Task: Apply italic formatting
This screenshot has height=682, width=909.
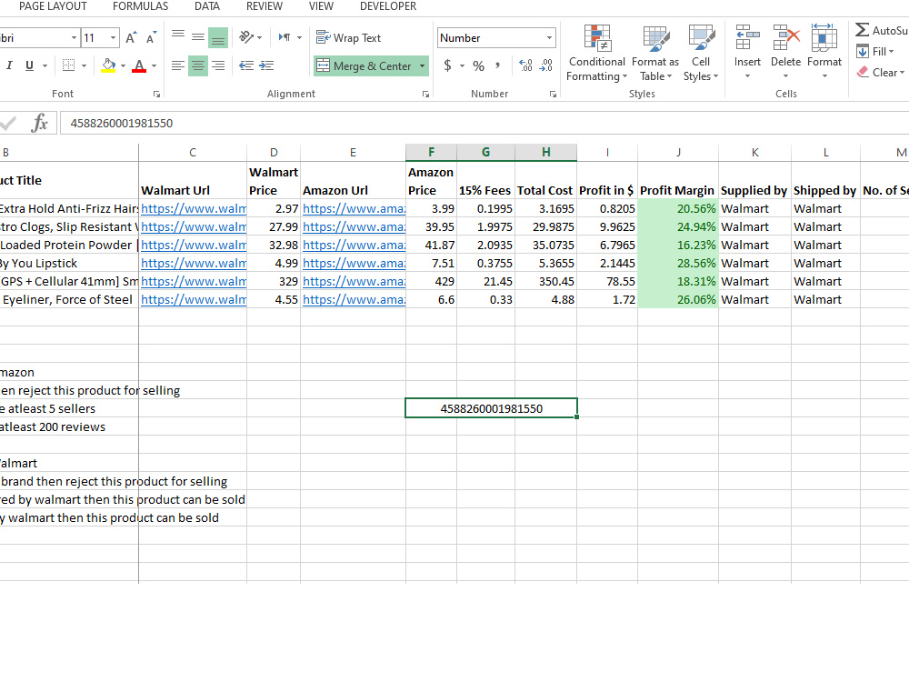Action: coord(9,65)
